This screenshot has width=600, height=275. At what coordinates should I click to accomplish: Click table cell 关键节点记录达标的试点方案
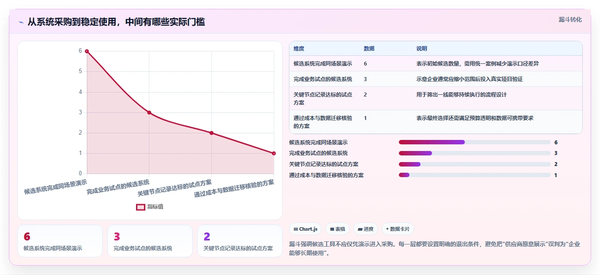point(323,98)
